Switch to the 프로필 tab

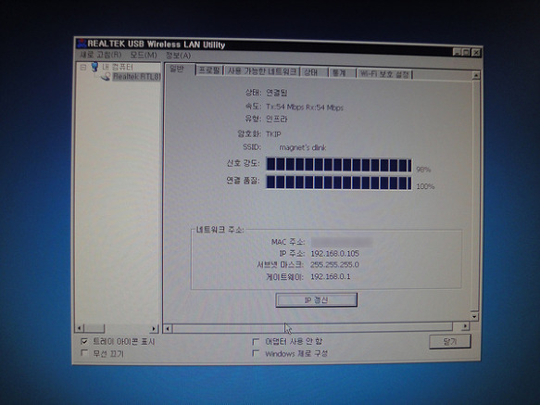point(209,70)
